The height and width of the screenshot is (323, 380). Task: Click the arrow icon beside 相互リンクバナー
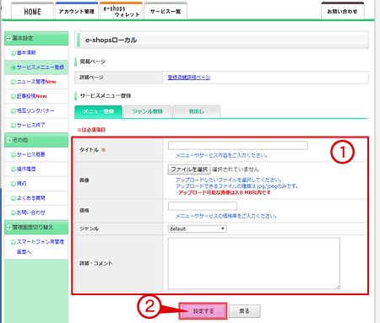click(x=13, y=110)
